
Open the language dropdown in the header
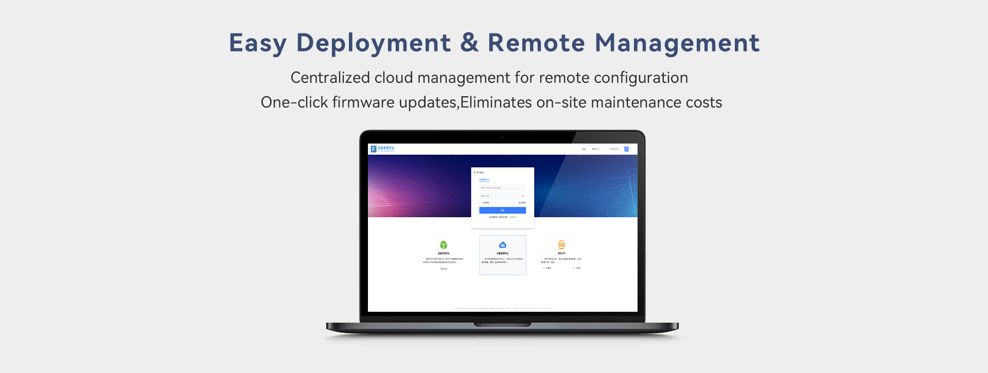click(x=597, y=149)
